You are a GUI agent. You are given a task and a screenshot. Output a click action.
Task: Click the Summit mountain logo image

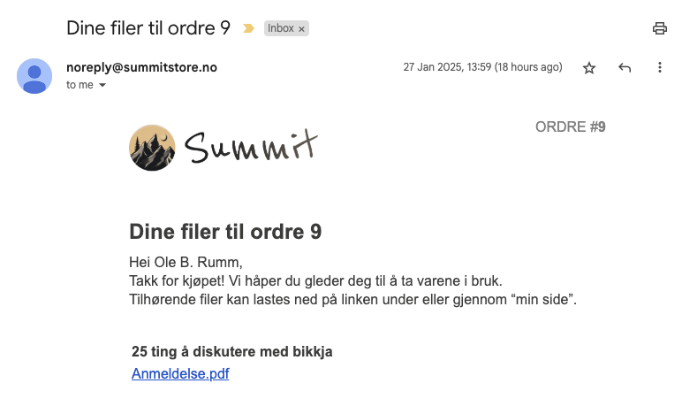[x=152, y=148]
